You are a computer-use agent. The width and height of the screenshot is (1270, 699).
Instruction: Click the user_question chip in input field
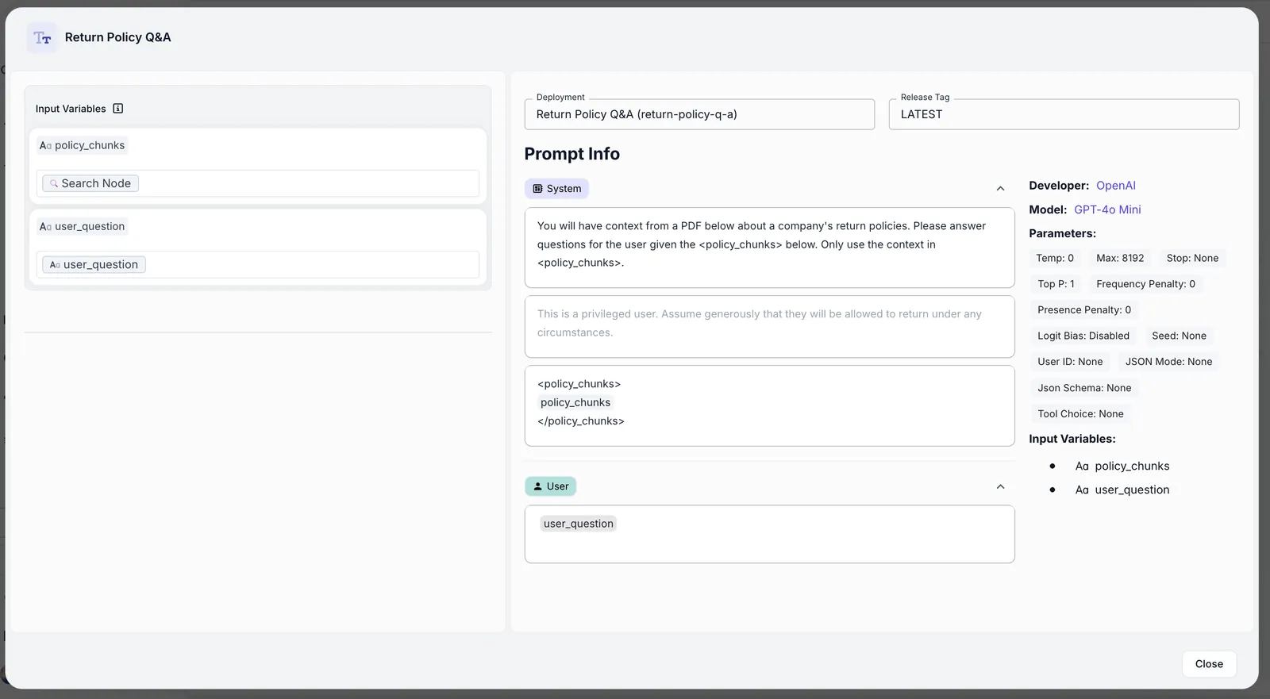pos(94,264)
